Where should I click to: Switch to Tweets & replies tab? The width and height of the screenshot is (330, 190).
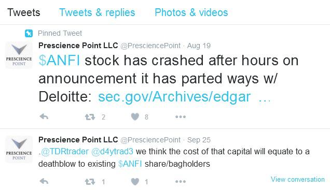tap(97, 12)
